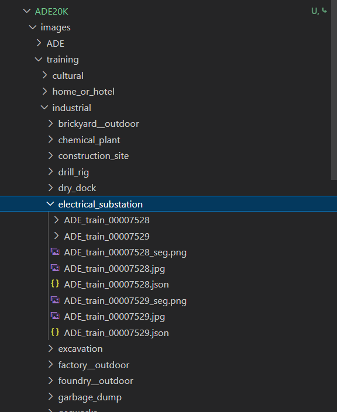Click JSON braces icon of ADE_train_00007529.json
The width and height of the screenshot is (337, 412).
(x=55, y=332)
